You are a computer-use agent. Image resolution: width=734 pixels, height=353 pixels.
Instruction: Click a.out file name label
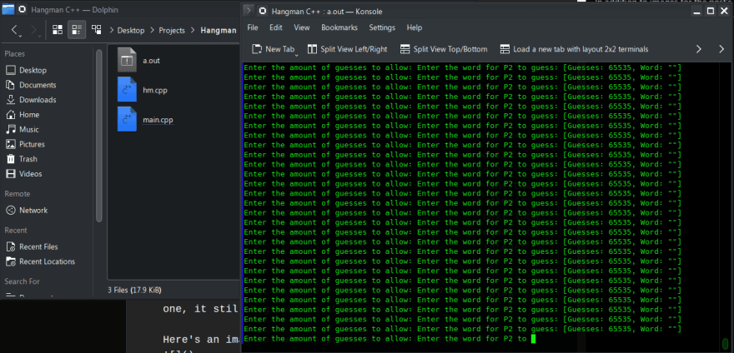pos(151,61)
